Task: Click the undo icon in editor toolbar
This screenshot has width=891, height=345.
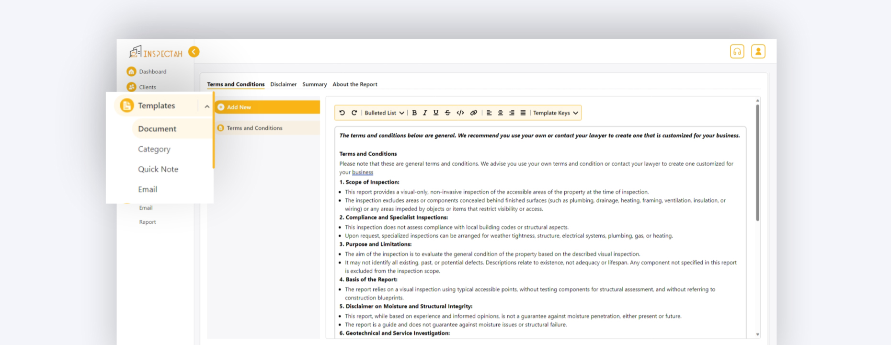Action: (x=342, y=113)
